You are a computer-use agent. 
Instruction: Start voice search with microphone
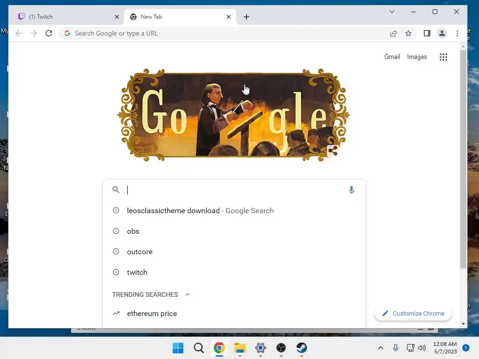click(351, 190)
